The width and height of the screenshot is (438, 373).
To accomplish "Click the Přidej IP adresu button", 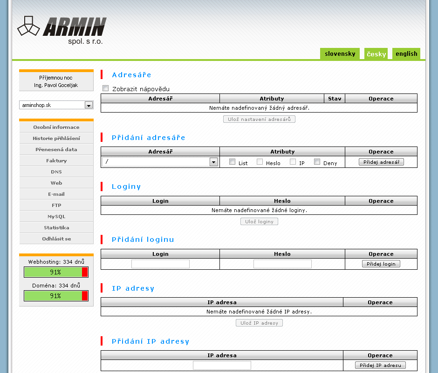I will [x=380, y=365].
